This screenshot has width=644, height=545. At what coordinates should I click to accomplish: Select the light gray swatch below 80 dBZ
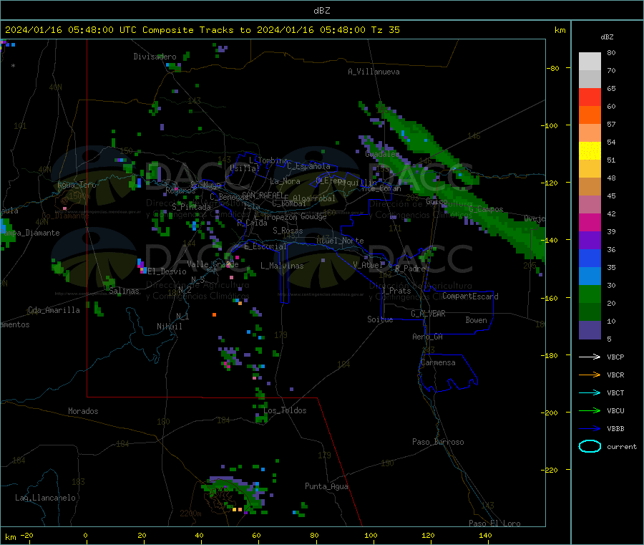pyautogui.click(x=590, y=62)
